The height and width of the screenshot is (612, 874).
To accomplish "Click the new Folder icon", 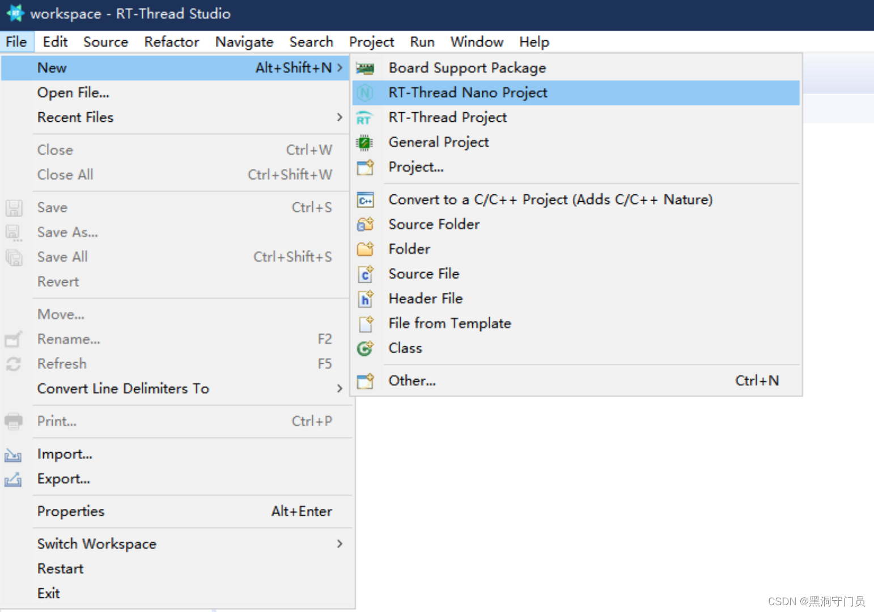I will coord(366,249).
